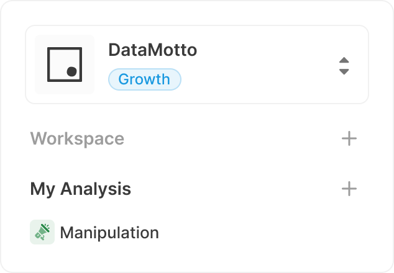This screenshot has height=273, width=394.
Task: Click the down arrow of workspace switcher
Action: [344, 71]
